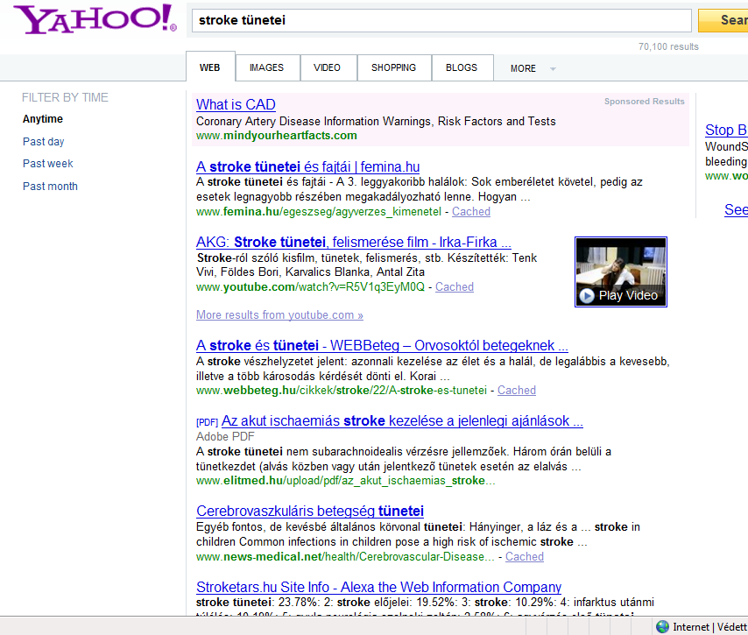
Task: Open 'Stroketars.hu Site Info - Alexa' result
Action: [x=378, y=587]
